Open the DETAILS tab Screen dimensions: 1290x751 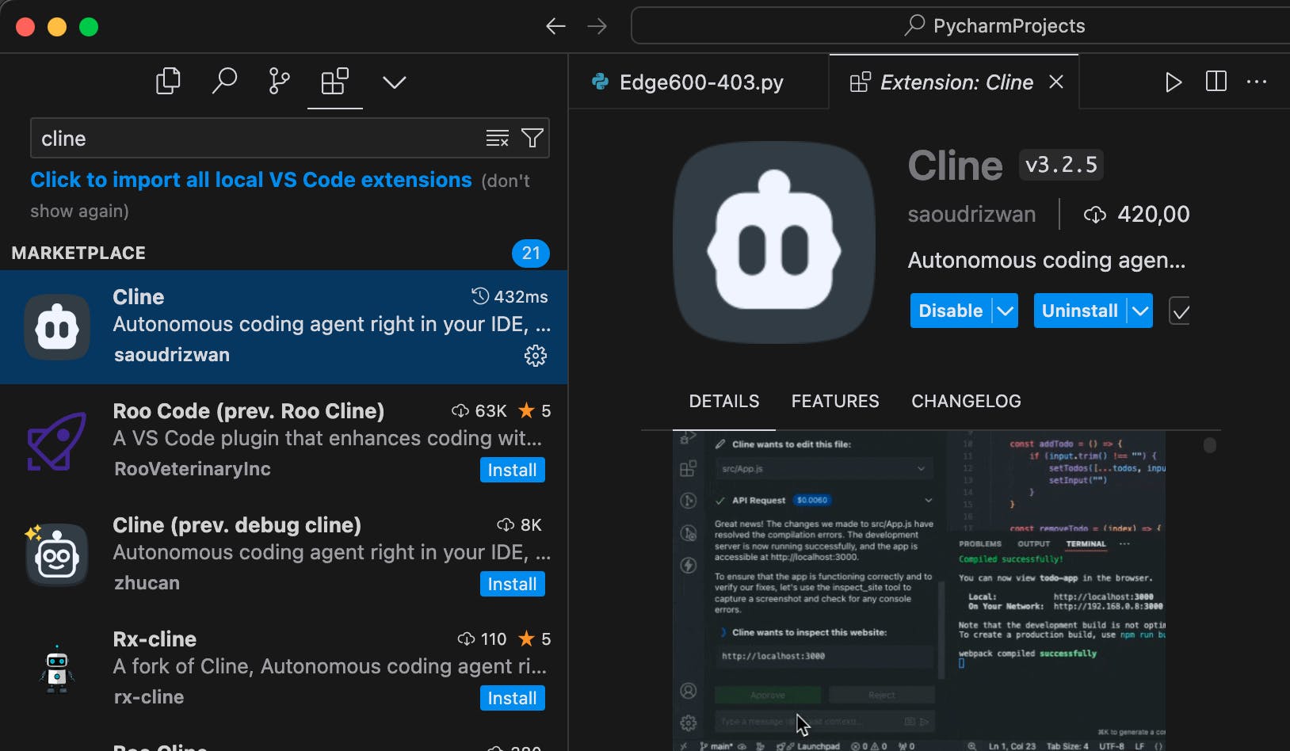(x=724, y=402)
